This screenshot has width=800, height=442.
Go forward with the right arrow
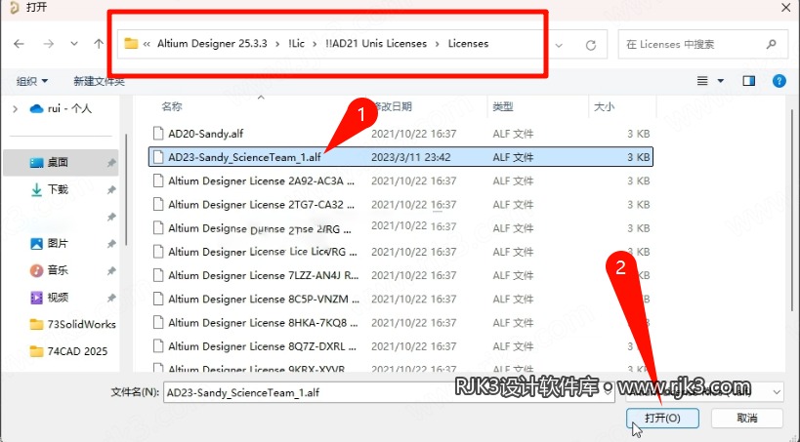tap(49, 44)
